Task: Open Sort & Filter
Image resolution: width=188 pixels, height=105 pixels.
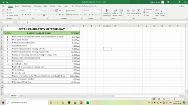Action: point(157,13)
